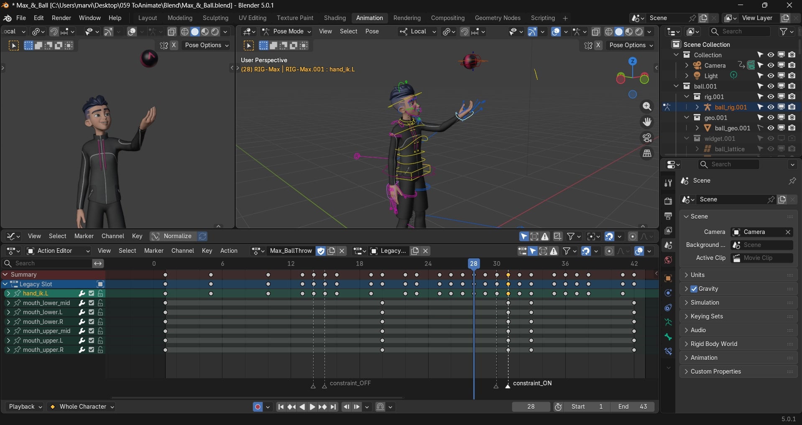Toggle the camera view icon in viewport
802x425 pixels.
647,138
